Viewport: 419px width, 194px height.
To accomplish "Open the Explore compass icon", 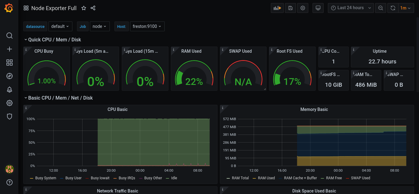I will pos(10,76).
